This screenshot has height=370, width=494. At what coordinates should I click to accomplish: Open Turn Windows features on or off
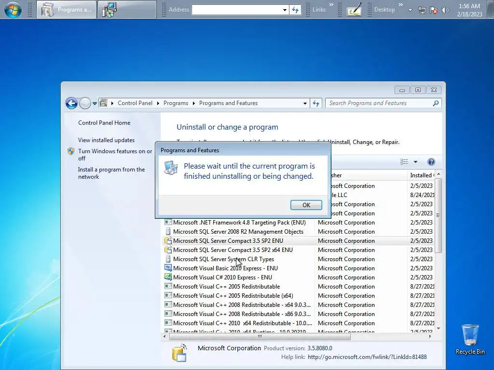[x=115, y=155]
